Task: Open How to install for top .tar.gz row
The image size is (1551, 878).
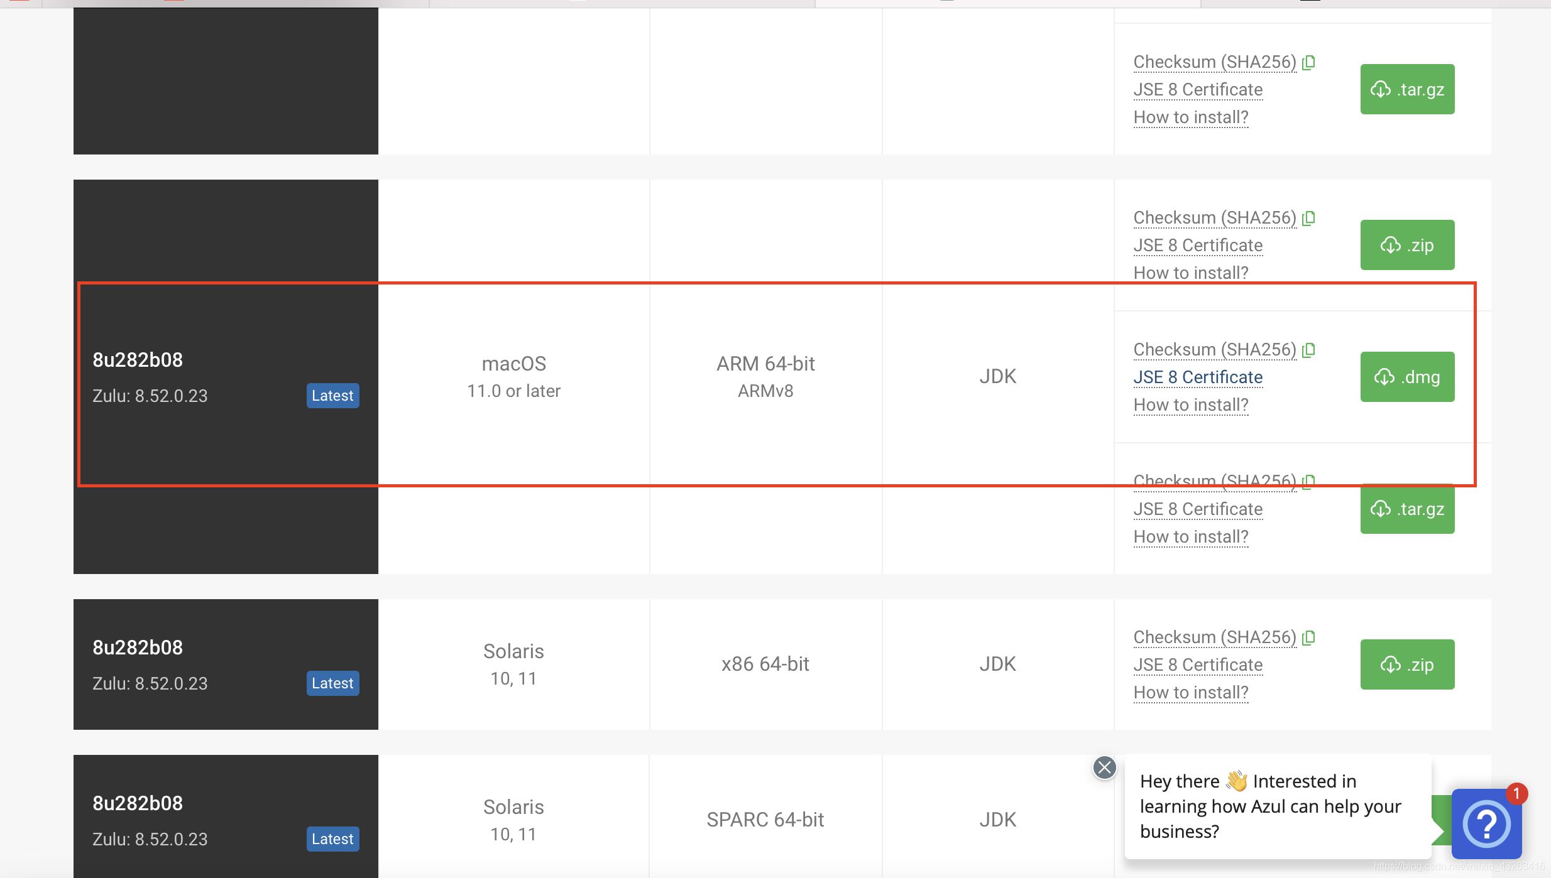Action: pyautogui.click(x=1191, y=117)
